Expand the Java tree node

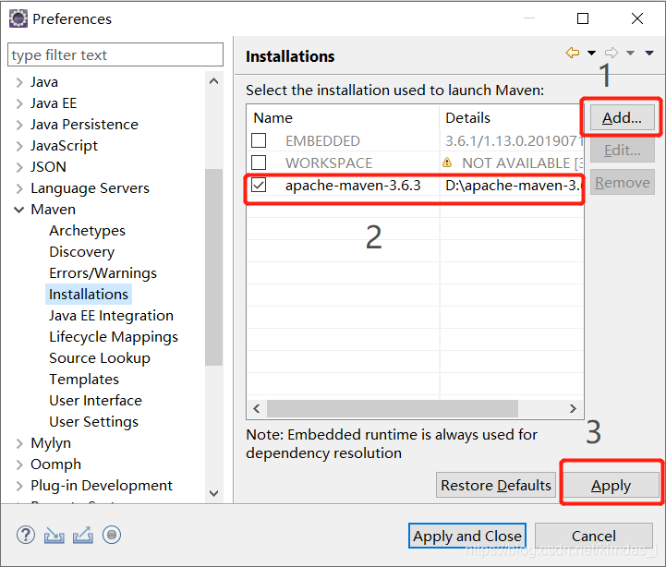[19, 82]
